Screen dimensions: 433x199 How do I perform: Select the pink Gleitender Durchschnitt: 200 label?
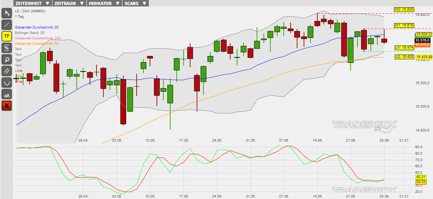pyautogui.click(x=38, y=38)
